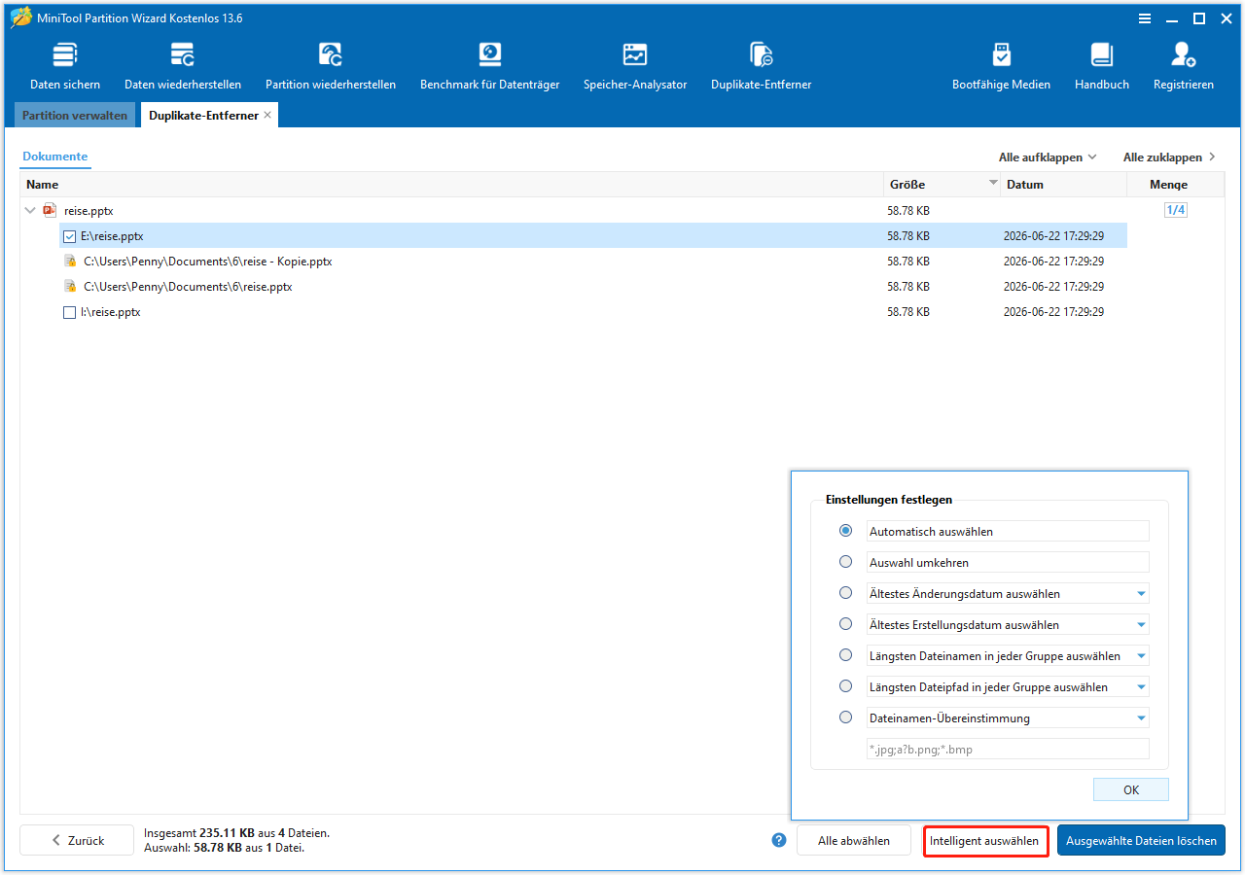Image resolution: width=1245 pixels, height=875 pixels.
Task: Click the 1/4 Menge link
Action: point(1176,210)
